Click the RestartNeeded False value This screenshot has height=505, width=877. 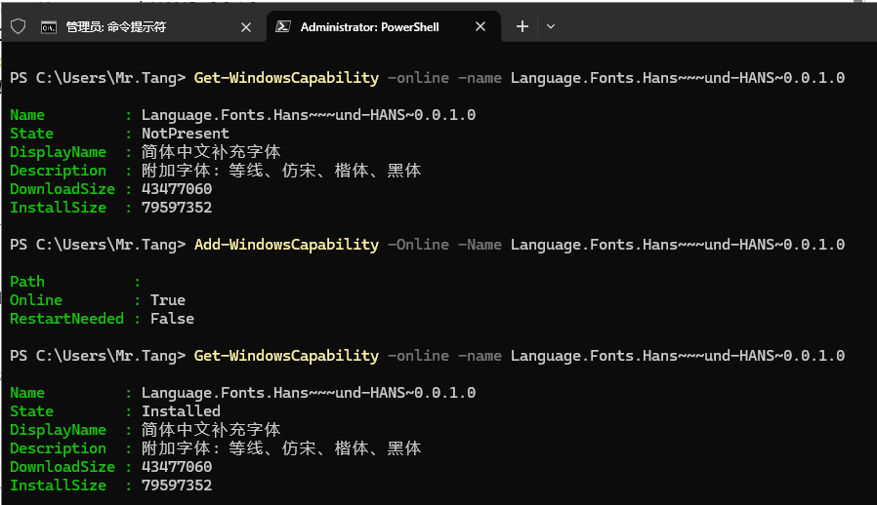click(172, 319)
